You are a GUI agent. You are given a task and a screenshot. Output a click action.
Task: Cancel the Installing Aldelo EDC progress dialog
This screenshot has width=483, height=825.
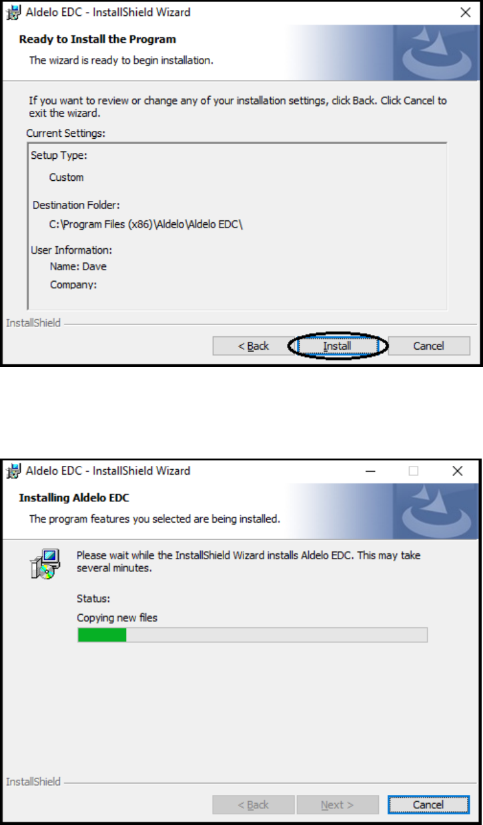coord(428,804)
